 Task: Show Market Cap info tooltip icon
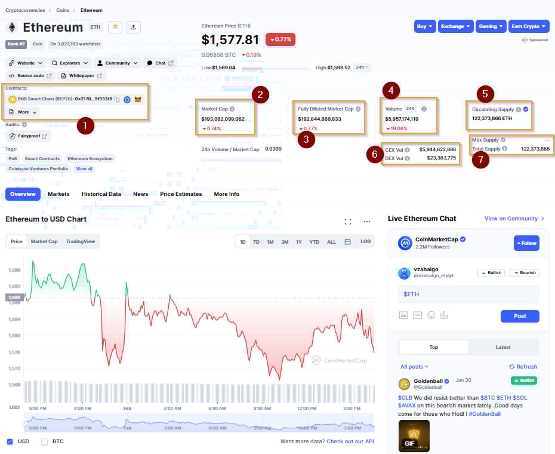pos(232,109)
